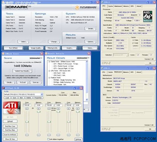This screenshot has width=157, height=142.
Task: Open the Processor Selection dropdown in CPU-Z
Action: coord(127,55)
